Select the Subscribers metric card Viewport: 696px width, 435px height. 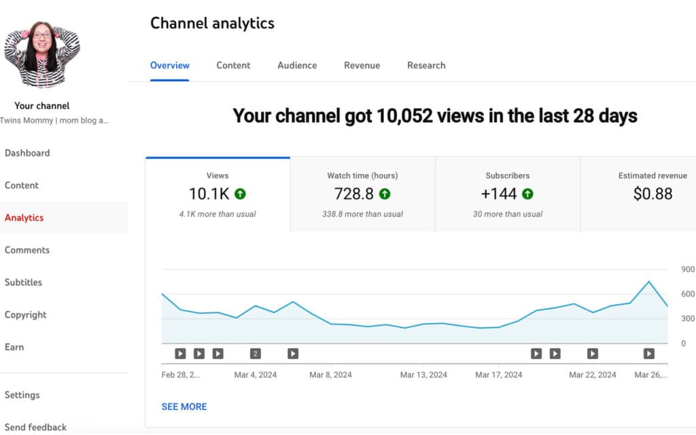[x=508, y=194]
